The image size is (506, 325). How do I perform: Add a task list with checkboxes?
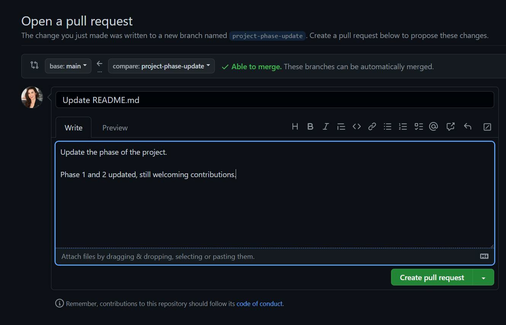point(418,127)
